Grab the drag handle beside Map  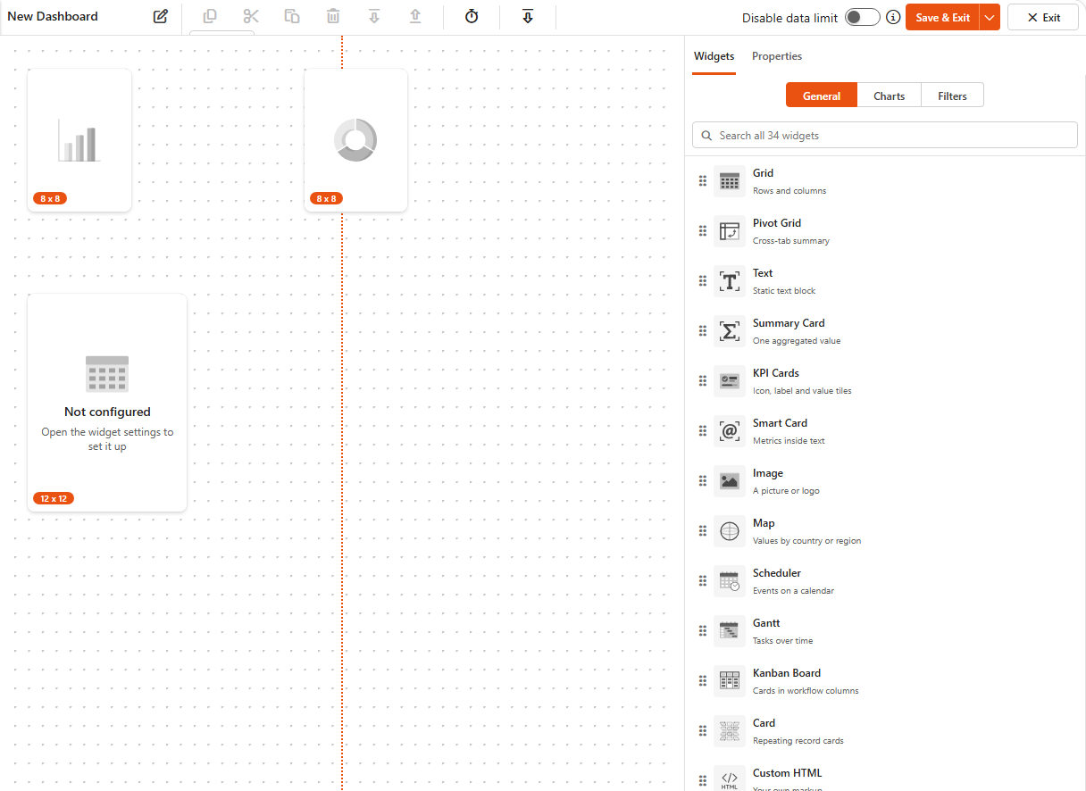[x=703, y=530]
